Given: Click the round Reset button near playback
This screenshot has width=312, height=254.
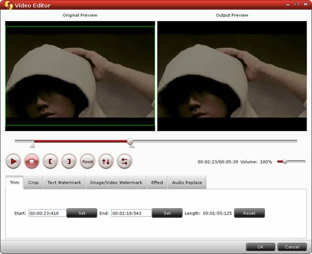Looking at the screenshot, I should click(88, 161).
